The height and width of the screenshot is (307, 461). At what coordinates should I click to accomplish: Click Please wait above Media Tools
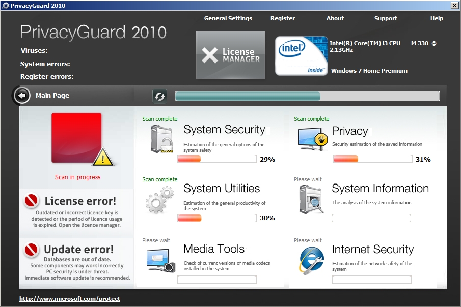156,240
